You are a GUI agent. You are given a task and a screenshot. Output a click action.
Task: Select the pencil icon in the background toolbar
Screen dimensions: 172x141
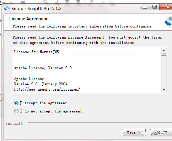(x=91, y=2)
